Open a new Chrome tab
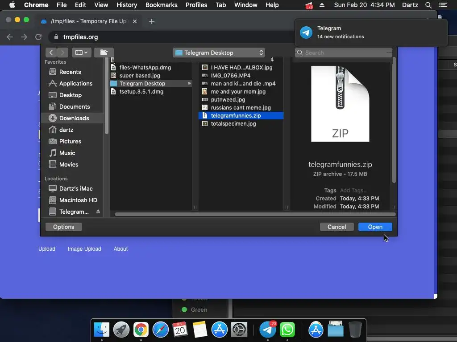The image size is (457, 342). (x=152, y=21)
